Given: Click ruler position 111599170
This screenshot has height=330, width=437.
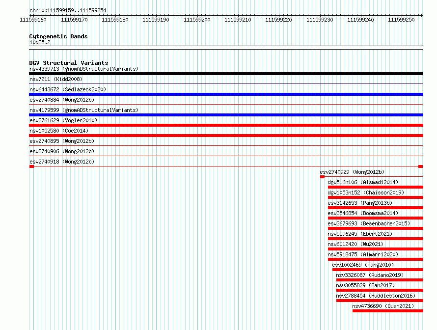Looking at the screenshot, I should (75, 20).
